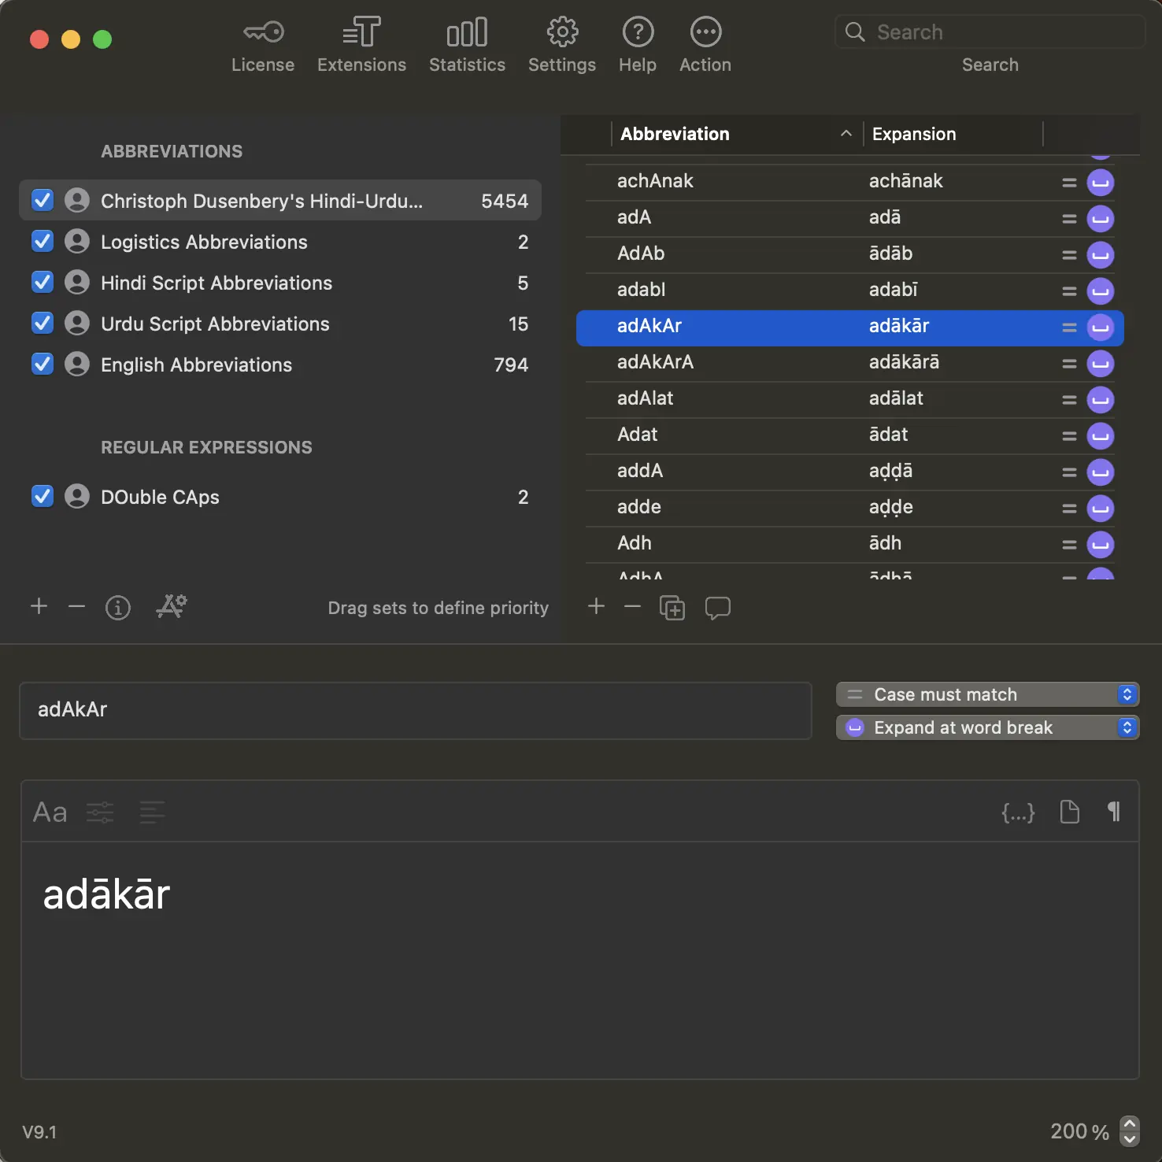Open the License toolbar item

[263, 46]
